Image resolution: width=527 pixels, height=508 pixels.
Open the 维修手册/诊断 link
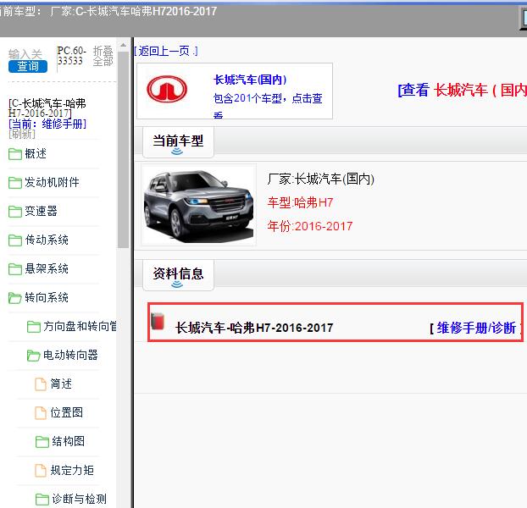click(x=476, y=328)
